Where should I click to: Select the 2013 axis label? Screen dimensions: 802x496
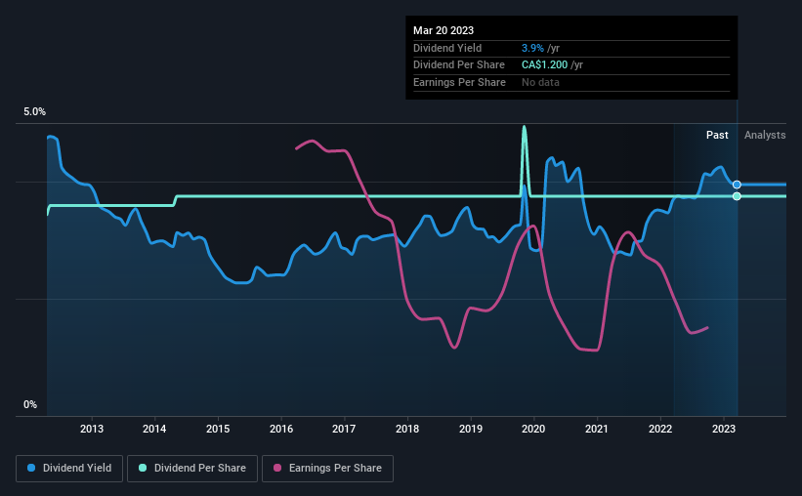92,429
